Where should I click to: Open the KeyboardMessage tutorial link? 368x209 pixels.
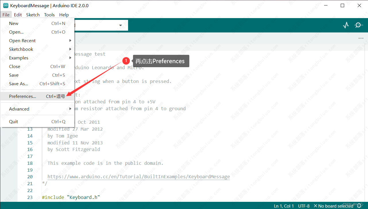click(x=139, y=177)
